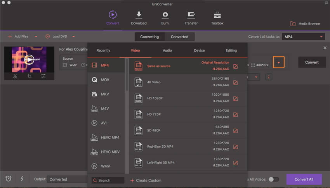Choose WMV in format list
The width and height of the screenshot is (330, 188).
[x=106, y=166]
